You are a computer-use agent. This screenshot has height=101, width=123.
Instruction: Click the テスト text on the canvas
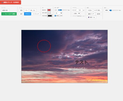pos(81,62)
